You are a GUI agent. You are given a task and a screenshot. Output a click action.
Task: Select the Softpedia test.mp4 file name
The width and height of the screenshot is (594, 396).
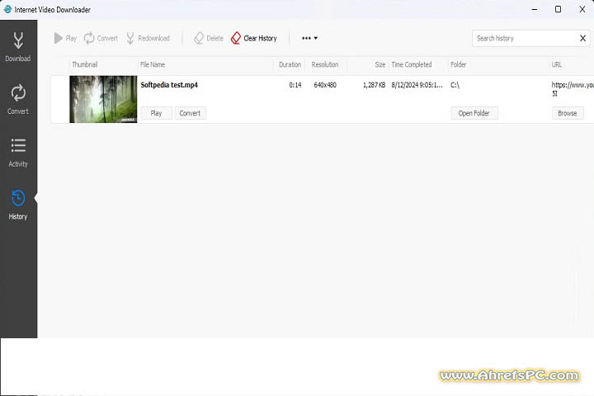pyautogui.click(x=169, y=85)
